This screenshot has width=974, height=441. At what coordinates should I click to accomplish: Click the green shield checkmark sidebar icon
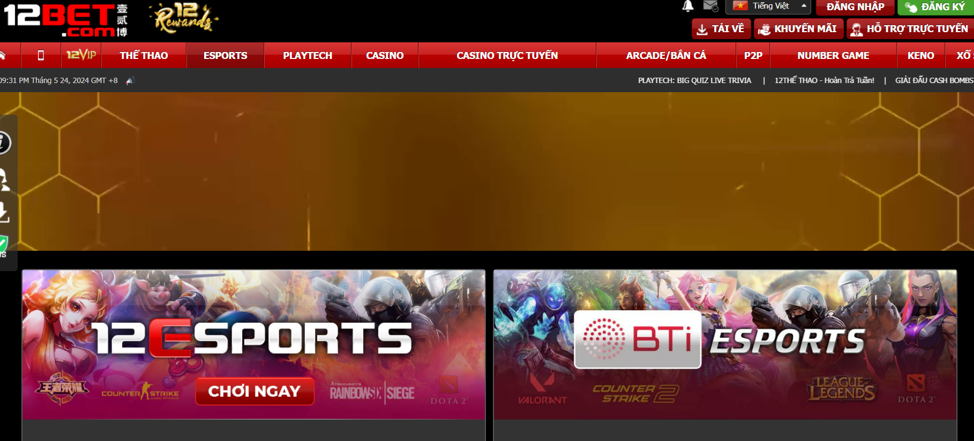pos(3,244)
